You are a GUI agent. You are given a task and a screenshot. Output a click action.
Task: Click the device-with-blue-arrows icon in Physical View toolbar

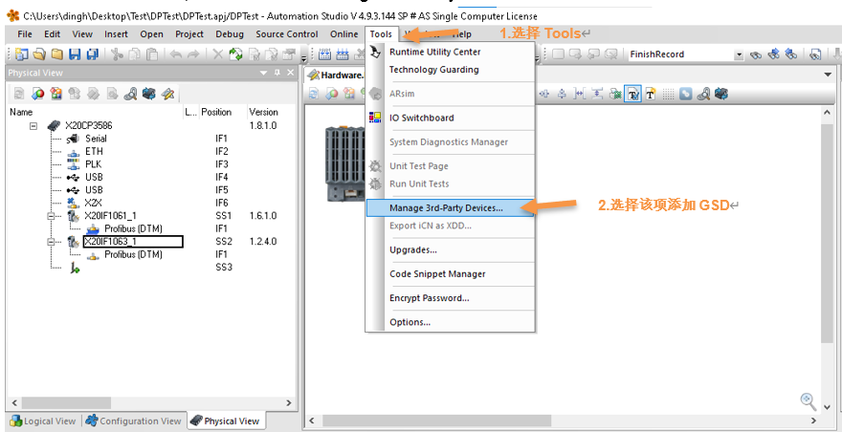(x=148, y=94)
